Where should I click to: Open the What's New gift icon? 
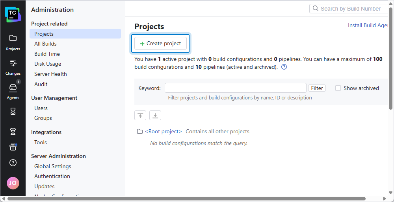[x=13, y=147]
